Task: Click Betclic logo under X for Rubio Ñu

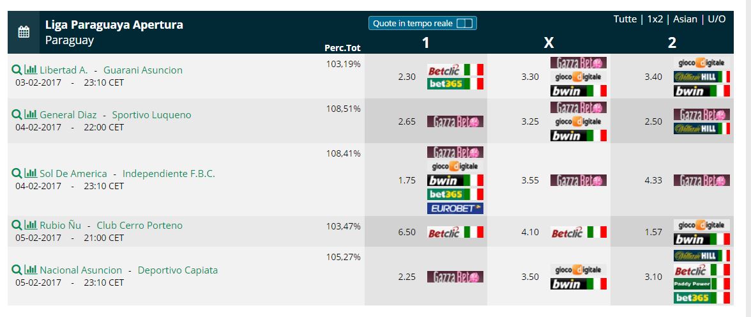Action: [x=578, y=233]
